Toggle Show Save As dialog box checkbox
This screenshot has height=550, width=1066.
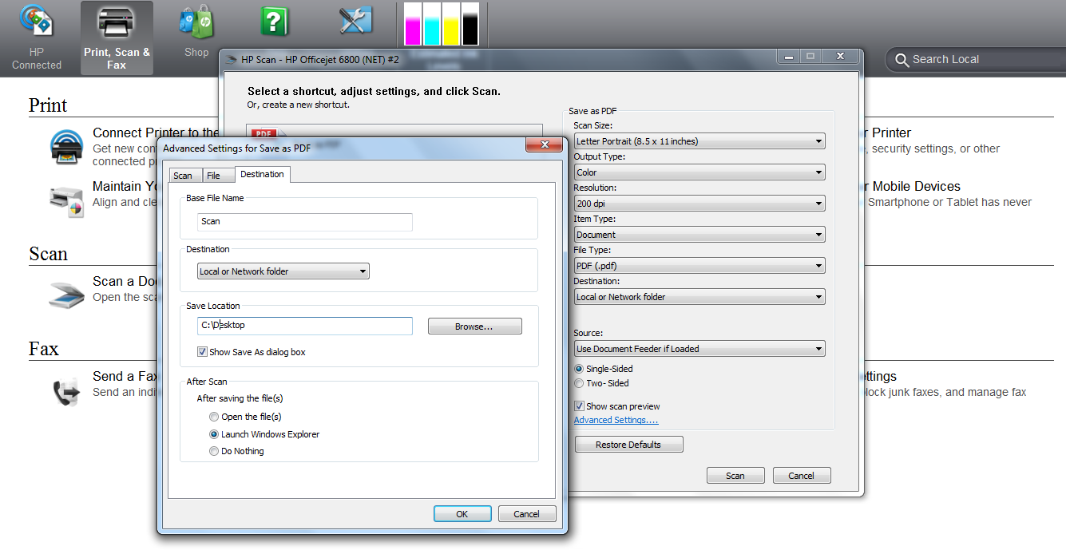[202, 352]
